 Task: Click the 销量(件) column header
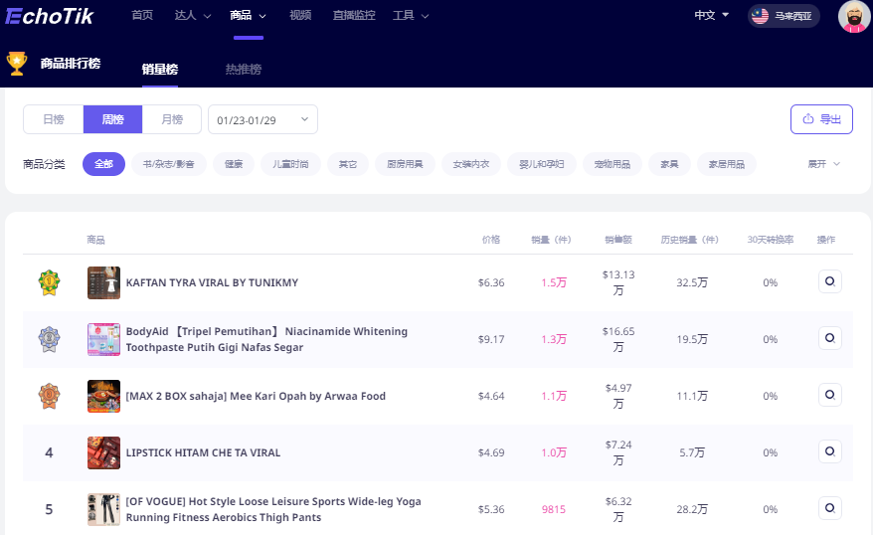coord(551,240)
